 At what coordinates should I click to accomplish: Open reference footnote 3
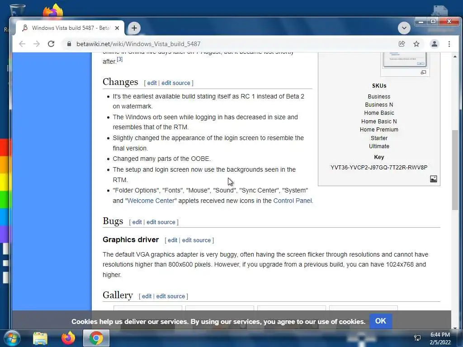pyautogui.click(x=119, y=59)
